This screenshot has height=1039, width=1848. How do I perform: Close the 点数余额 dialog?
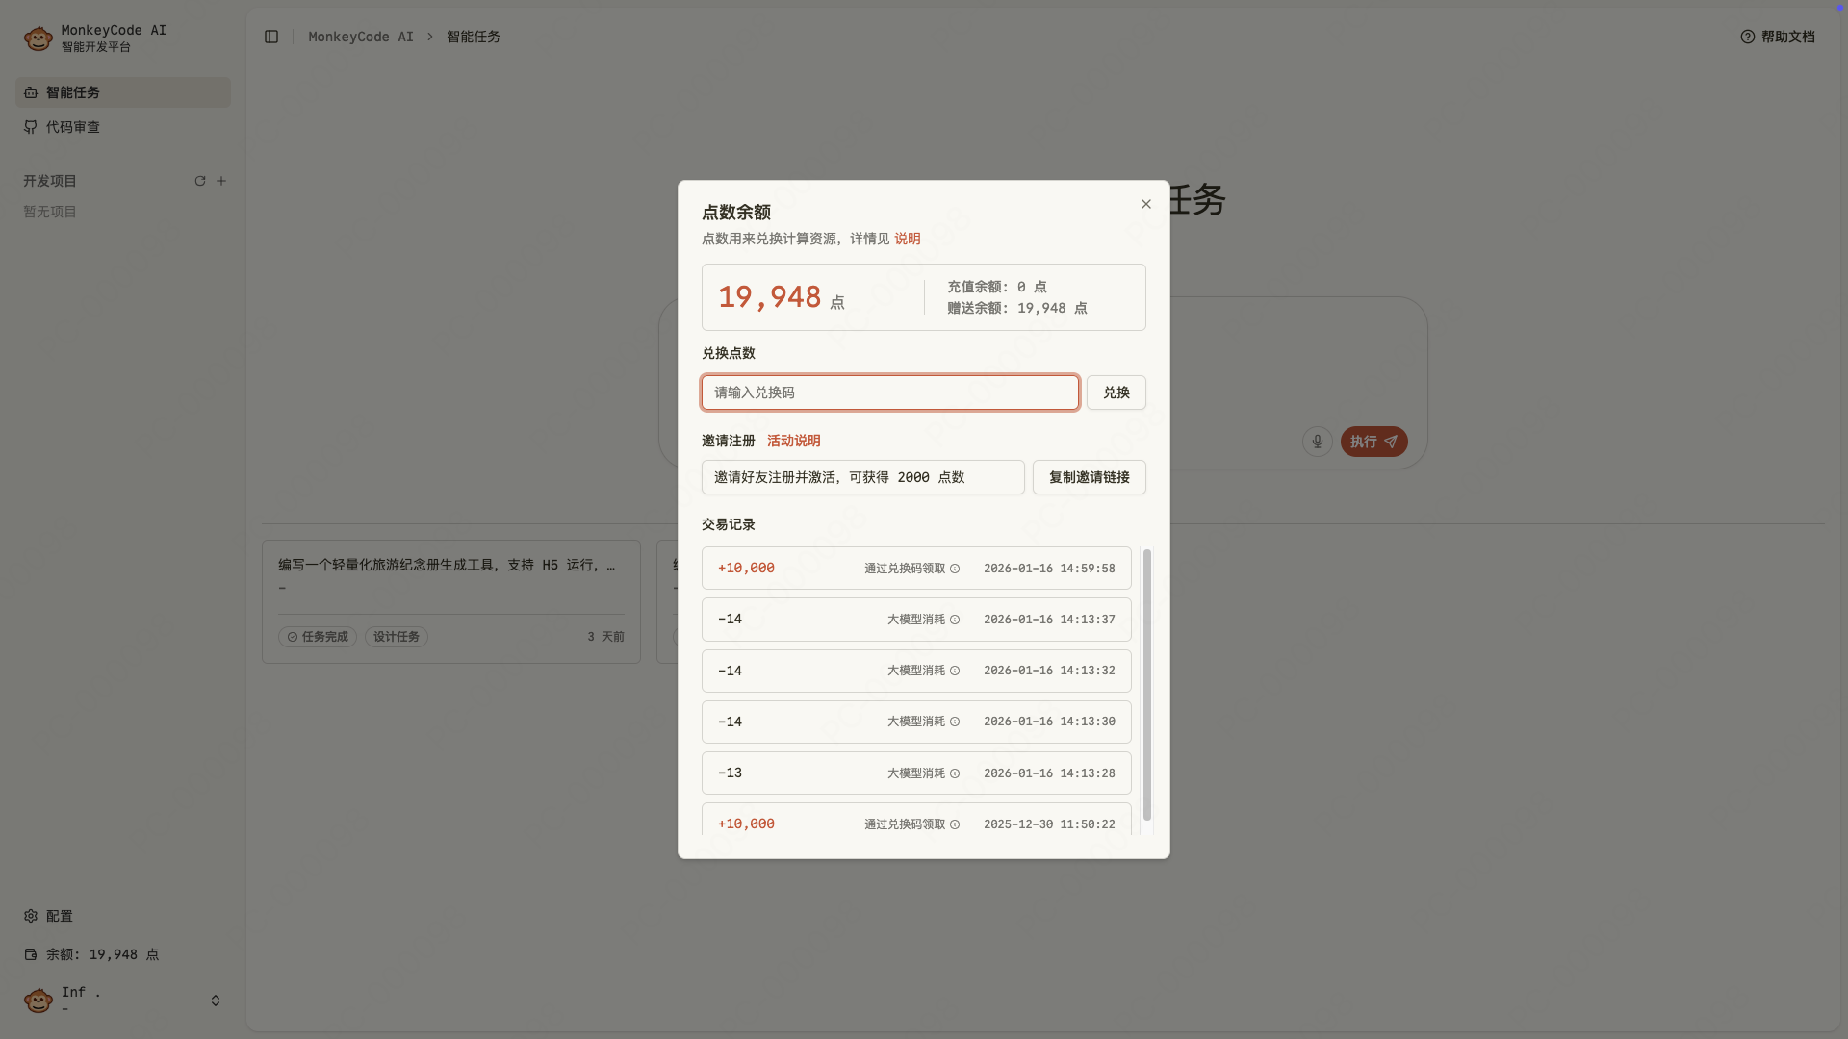[1145, 204]
